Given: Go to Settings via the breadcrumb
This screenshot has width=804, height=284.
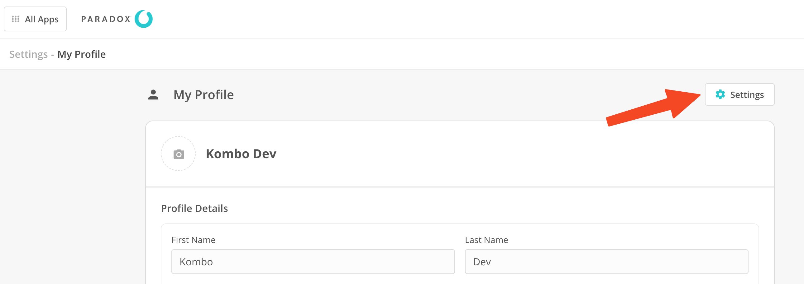Looking at the screenshot, I should point(28,54).
